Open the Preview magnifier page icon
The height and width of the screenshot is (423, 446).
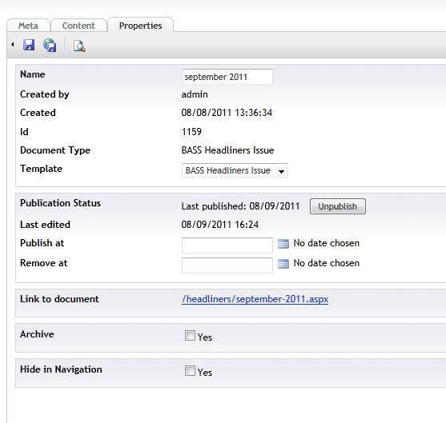click(79, 46)
